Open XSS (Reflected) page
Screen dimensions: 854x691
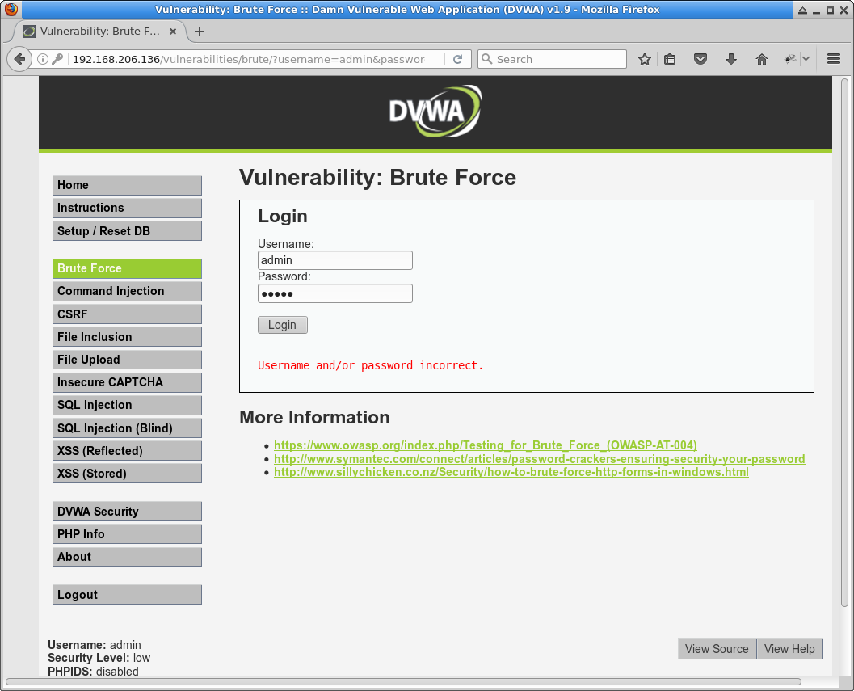point(127,451)
